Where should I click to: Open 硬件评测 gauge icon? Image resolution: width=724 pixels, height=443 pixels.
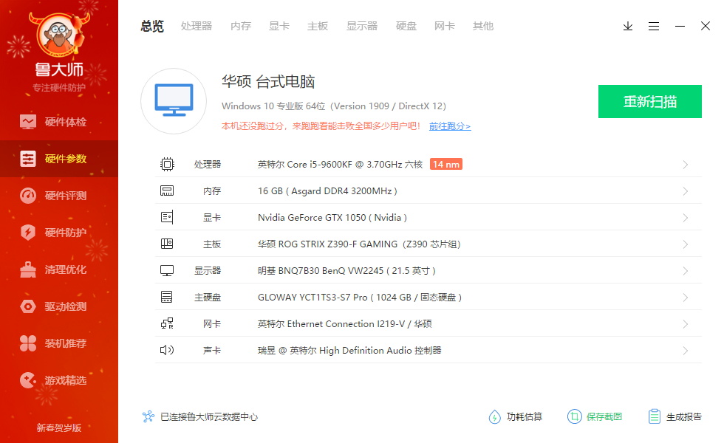click(x=28, y=196)
